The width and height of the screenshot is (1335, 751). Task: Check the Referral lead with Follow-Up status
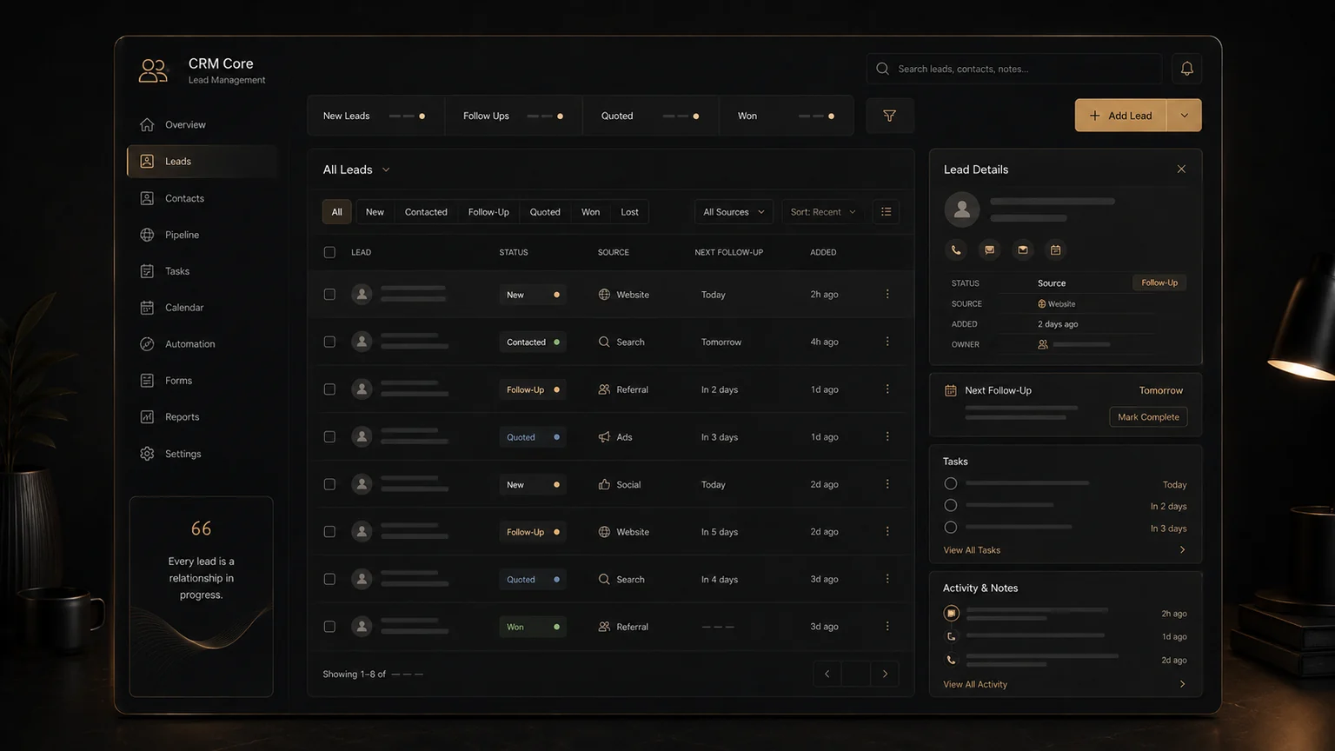click(x=329, y=389)
